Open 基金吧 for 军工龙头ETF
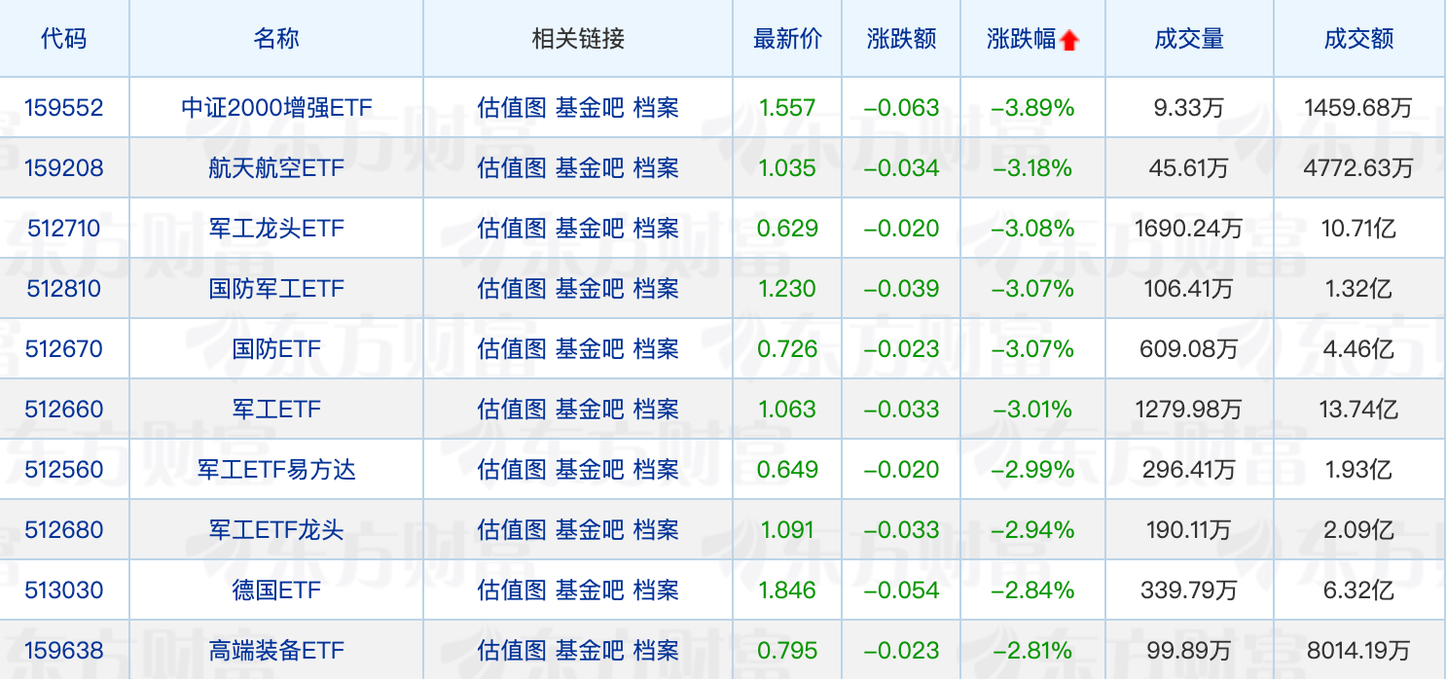This screenshot has width=1446, height=679. (590, 228)
